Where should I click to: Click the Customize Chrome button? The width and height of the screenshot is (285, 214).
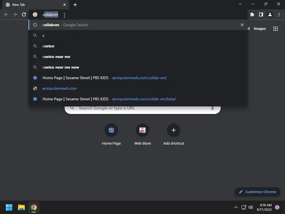257,192
